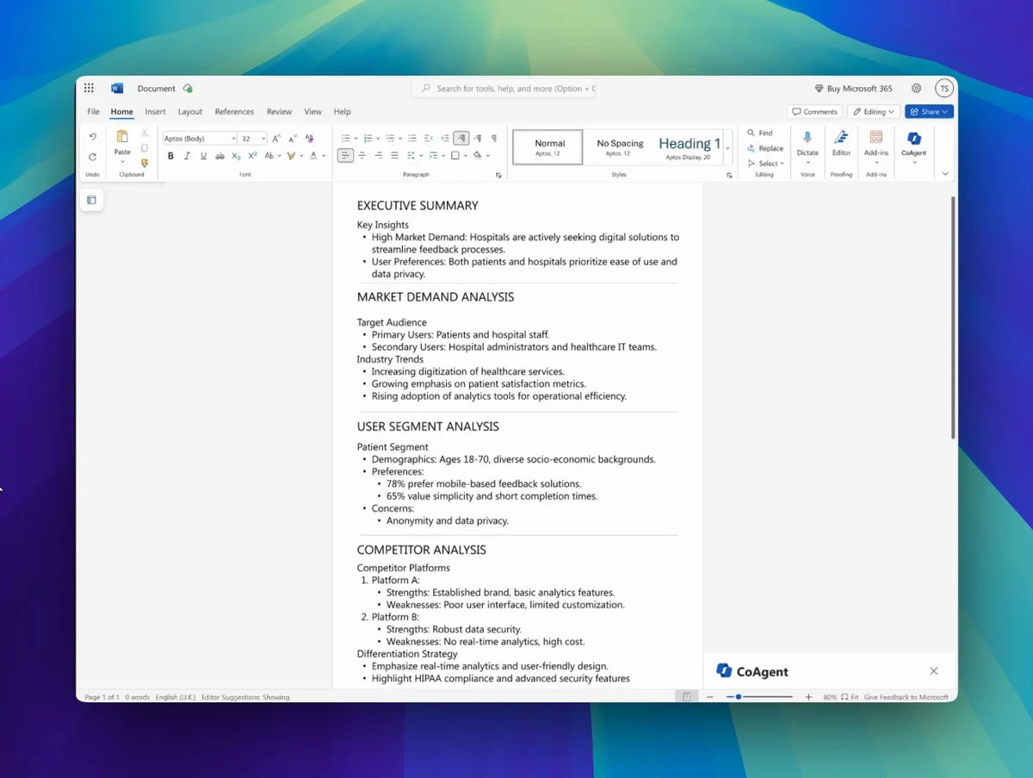Toggle bold formatting
The height and width of the screenshot is (778, 1033).
[170, 156]
